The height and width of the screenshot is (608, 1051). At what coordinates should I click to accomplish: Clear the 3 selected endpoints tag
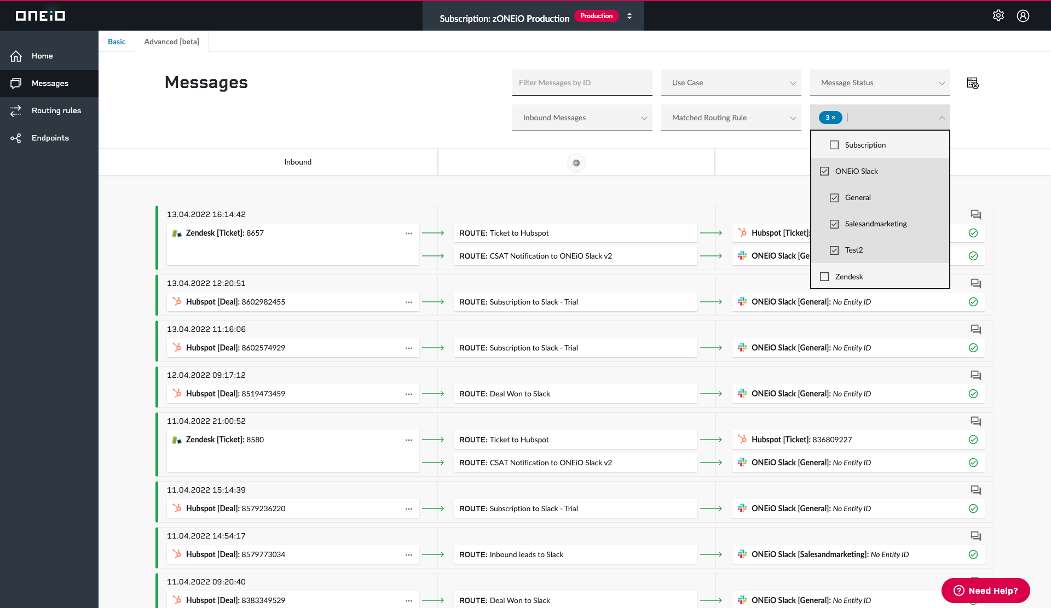[x=834, y=118]
